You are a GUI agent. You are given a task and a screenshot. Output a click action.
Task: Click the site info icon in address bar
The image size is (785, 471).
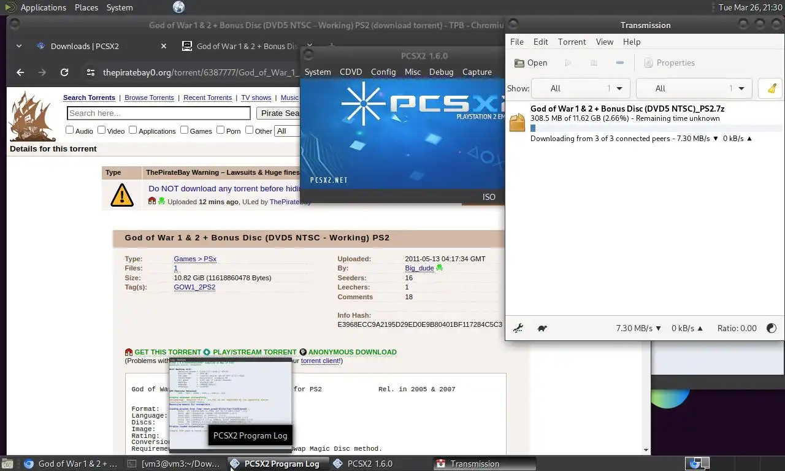(90, 72)
